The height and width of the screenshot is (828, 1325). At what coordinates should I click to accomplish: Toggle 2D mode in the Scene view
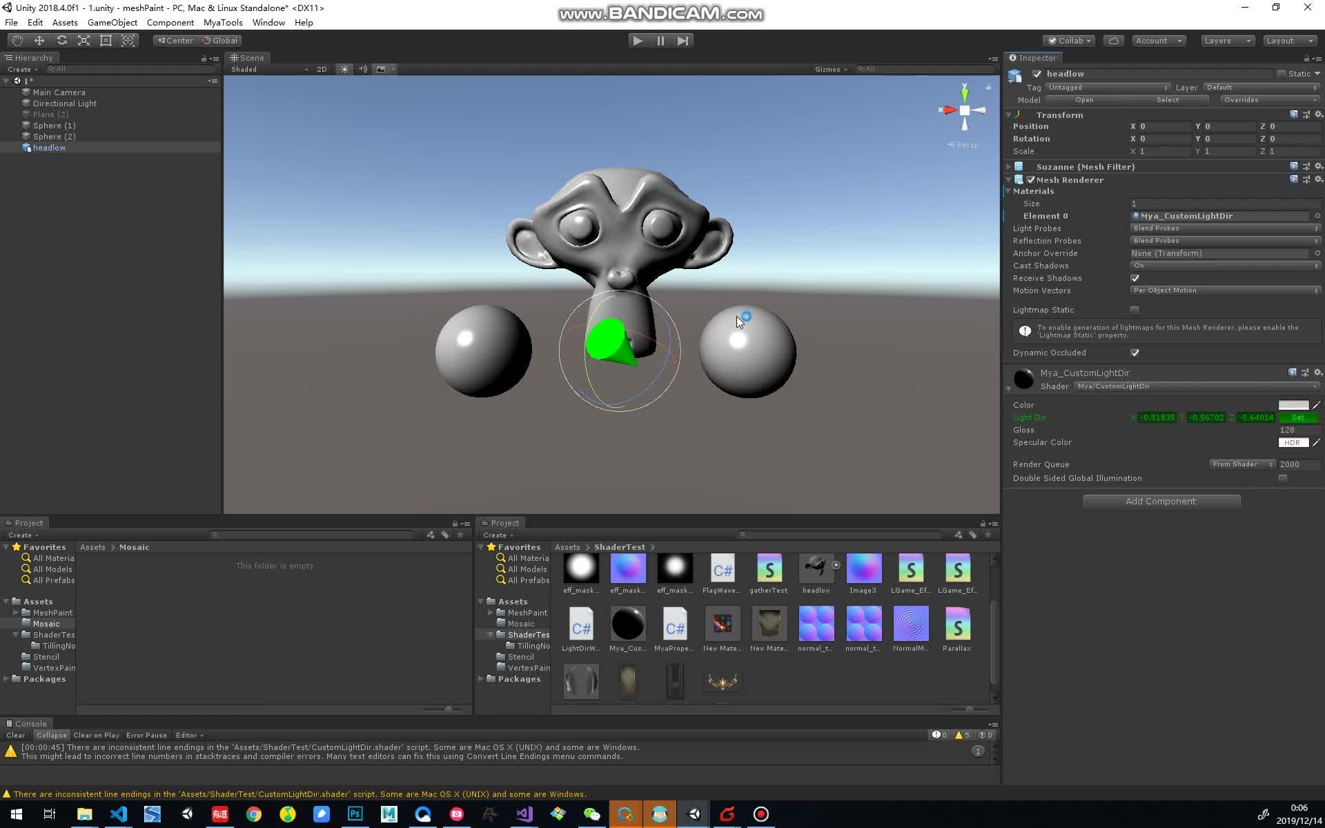[322, 69]
